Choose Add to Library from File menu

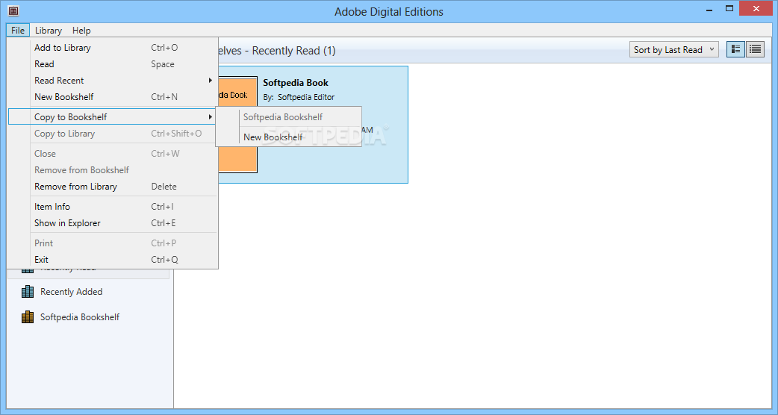(113, 48)
